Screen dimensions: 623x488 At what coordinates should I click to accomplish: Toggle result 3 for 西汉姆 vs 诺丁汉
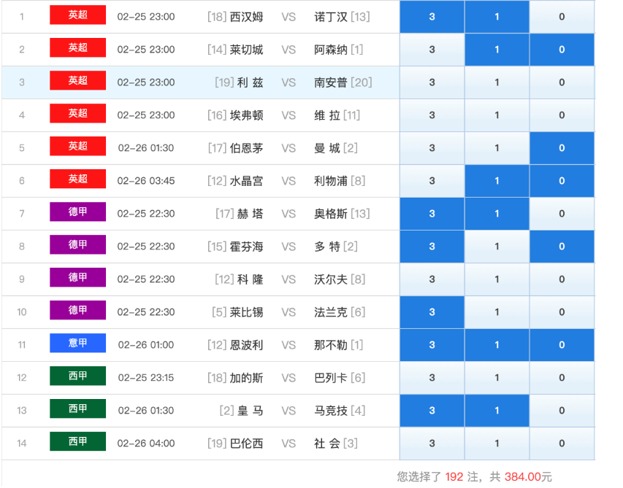click(x=432, y=17)
